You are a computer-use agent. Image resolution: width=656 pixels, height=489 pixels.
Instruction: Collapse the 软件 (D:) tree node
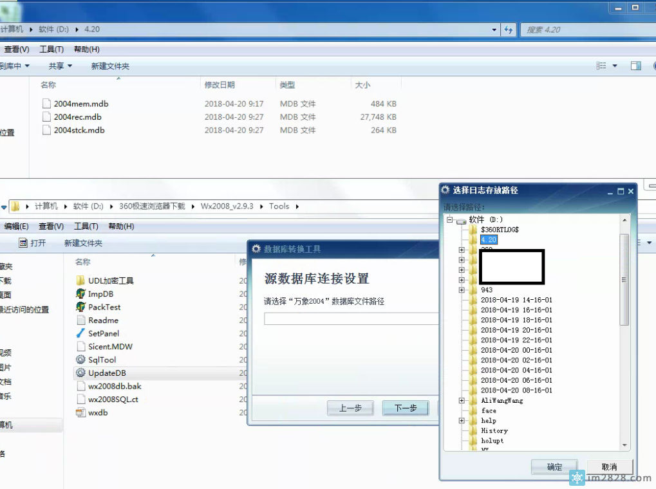coord(449,220)
